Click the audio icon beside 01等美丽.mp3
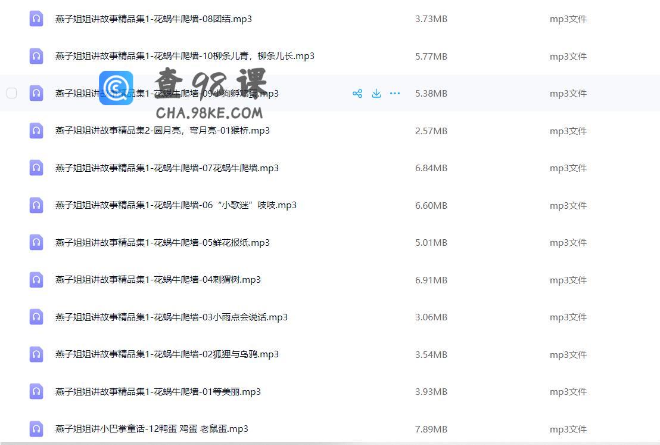 36,391
